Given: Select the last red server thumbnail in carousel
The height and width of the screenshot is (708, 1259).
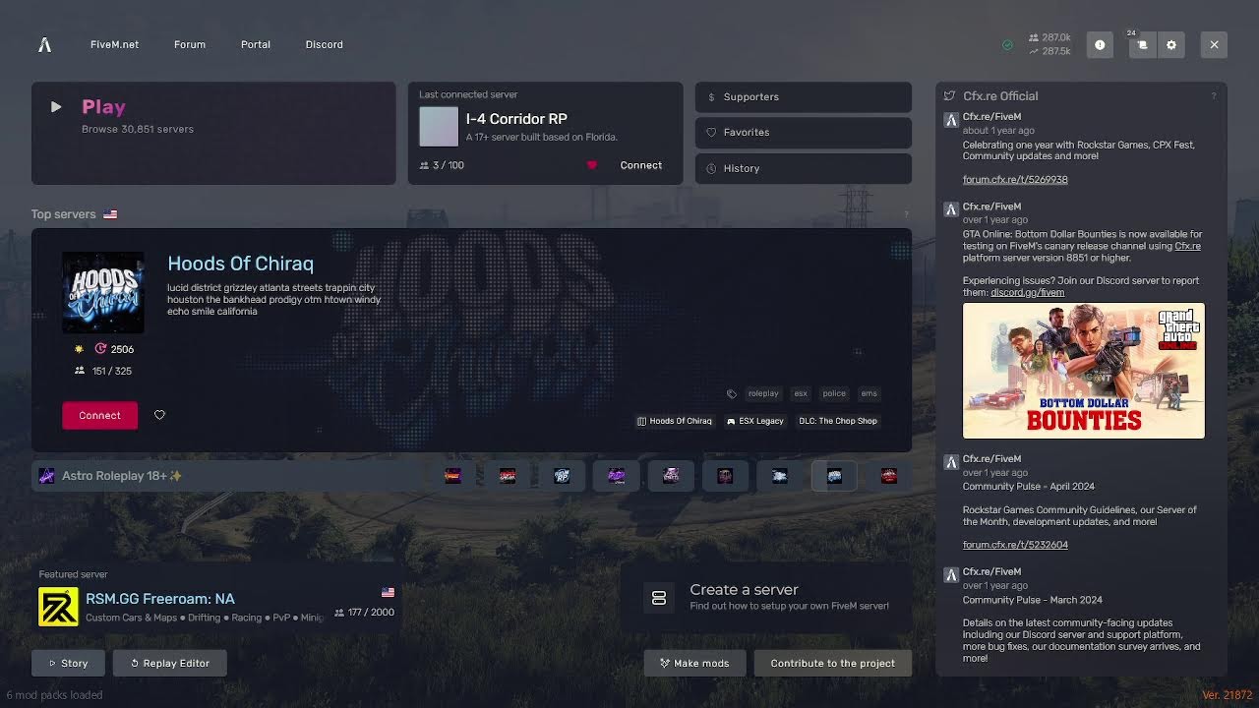Looking at the screenshot, I should (888, 476).
